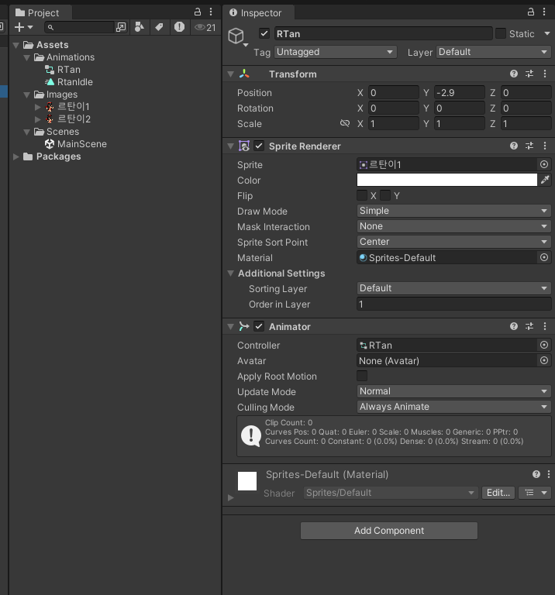555x595 pixels.
Task: Toggle the RTan GameObject active checkbox
Action: 264,33
